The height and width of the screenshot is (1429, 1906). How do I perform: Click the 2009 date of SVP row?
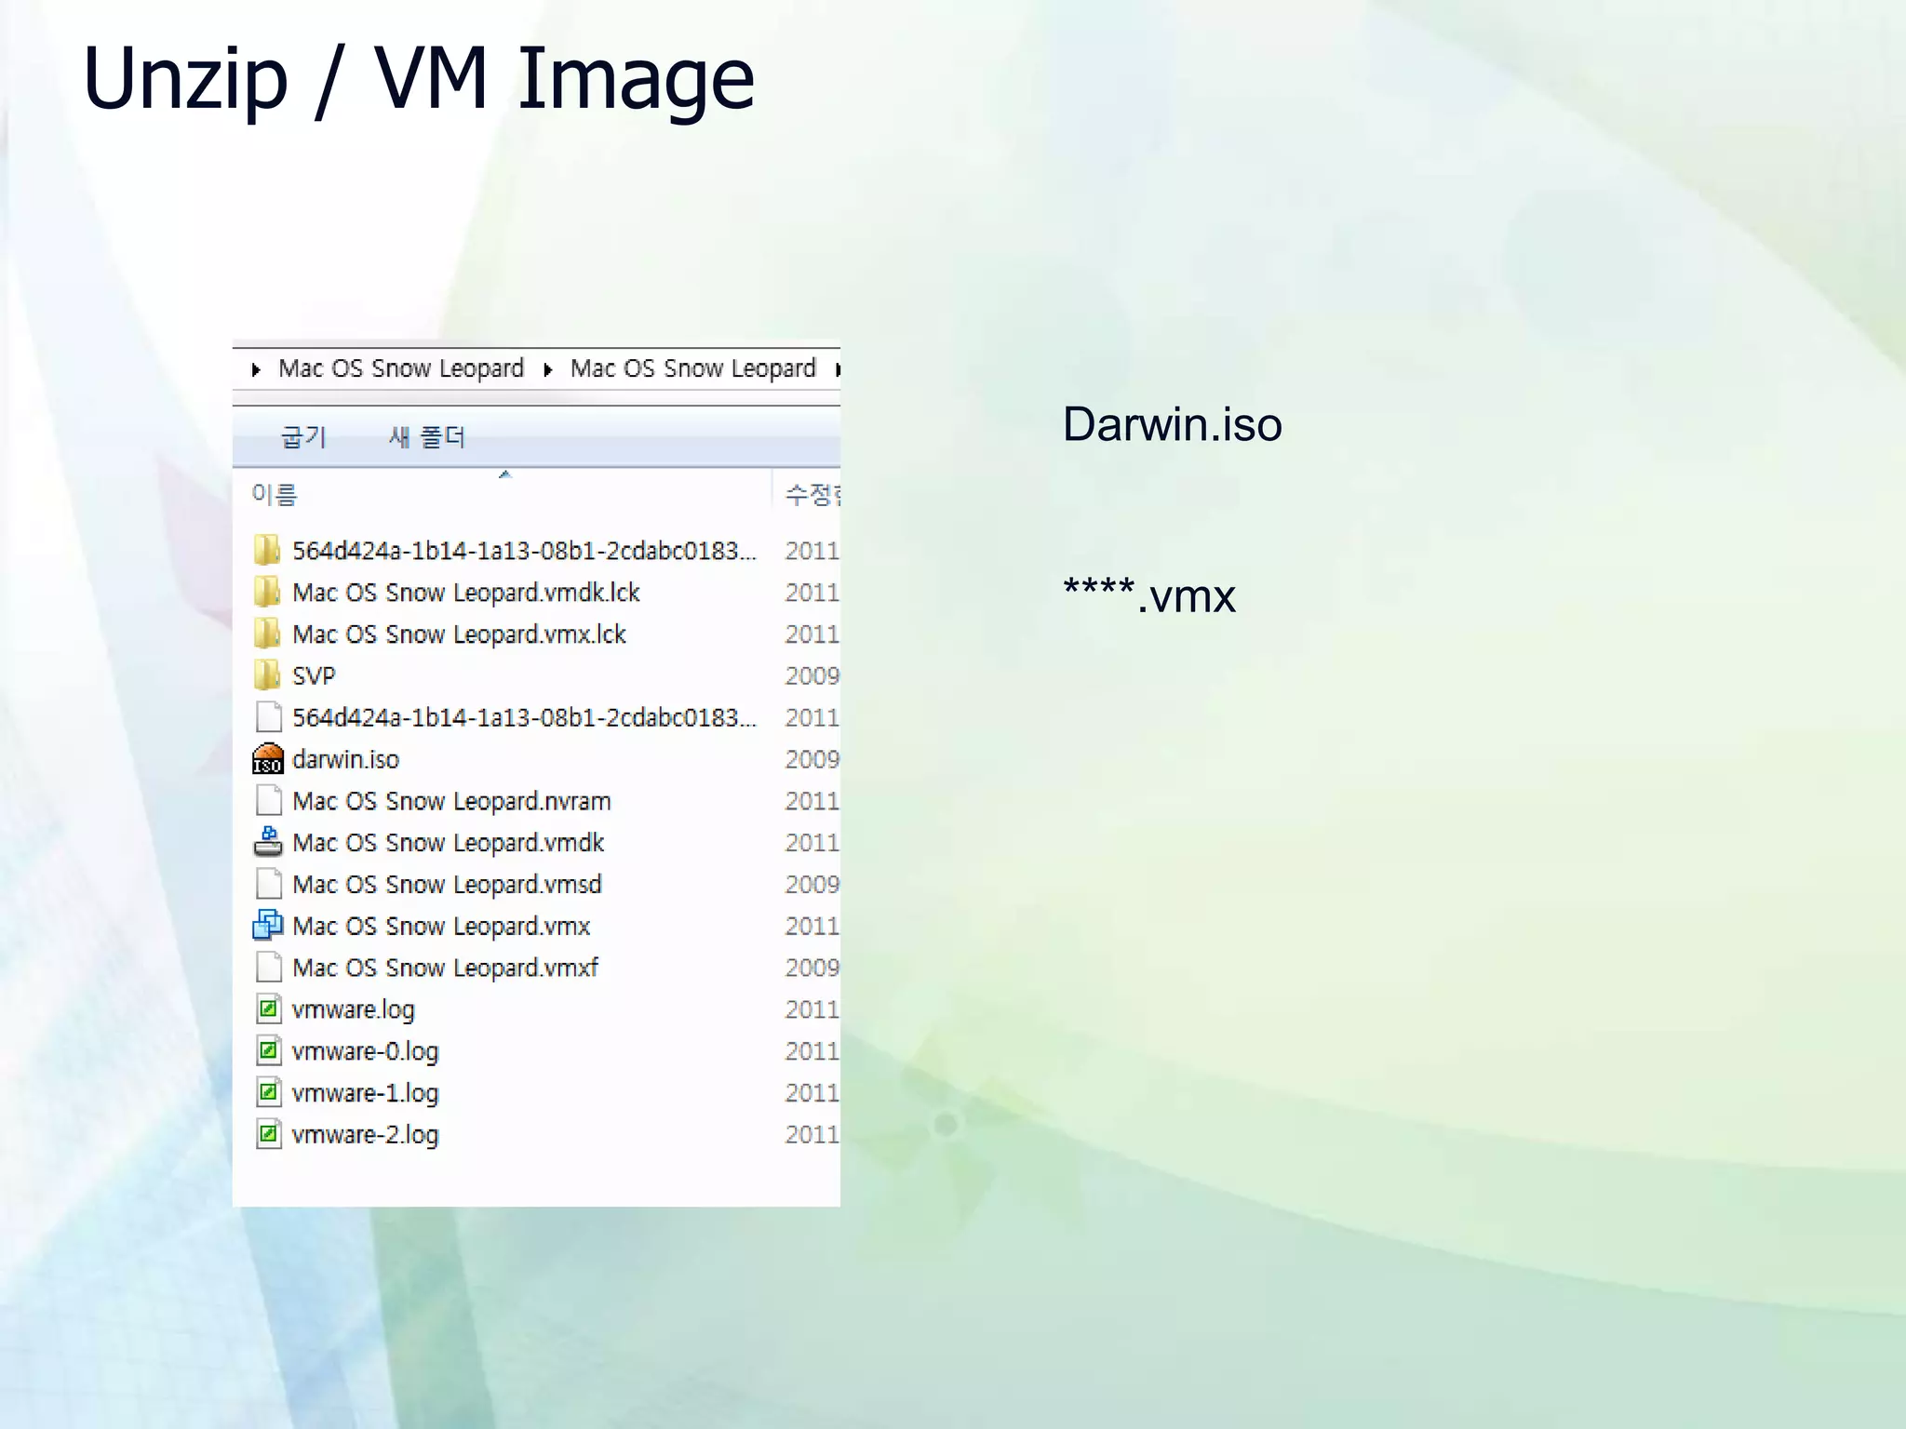(812, 676)
